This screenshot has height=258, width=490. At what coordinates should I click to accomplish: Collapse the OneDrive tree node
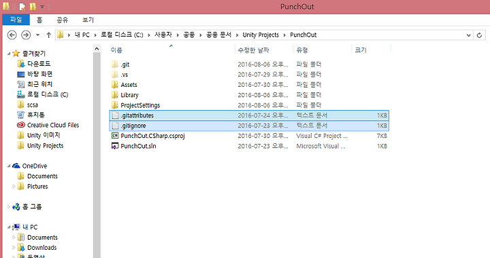(x=9, y=166)
